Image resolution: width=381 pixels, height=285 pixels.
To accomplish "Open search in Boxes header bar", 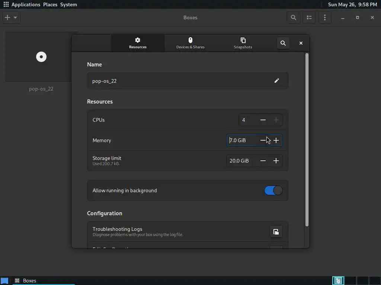I will 294,17.
